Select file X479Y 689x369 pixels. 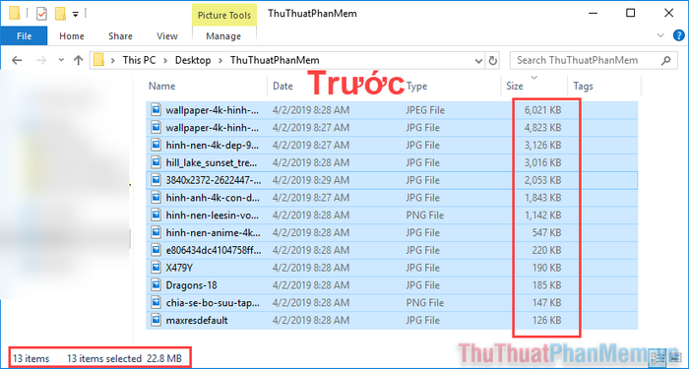click(392, 268)
